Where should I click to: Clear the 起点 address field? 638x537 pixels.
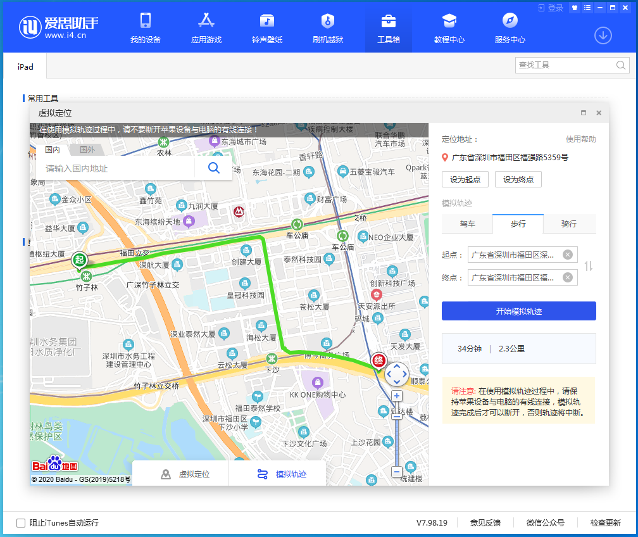point(568,255)
